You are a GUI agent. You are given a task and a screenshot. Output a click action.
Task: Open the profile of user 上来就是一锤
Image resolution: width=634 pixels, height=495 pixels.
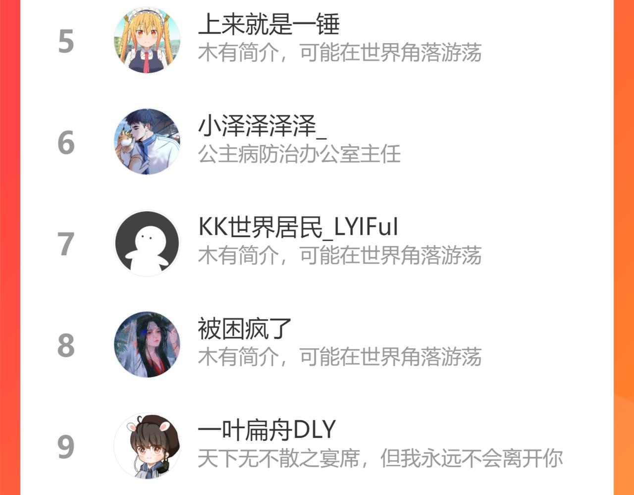(269, 24)
